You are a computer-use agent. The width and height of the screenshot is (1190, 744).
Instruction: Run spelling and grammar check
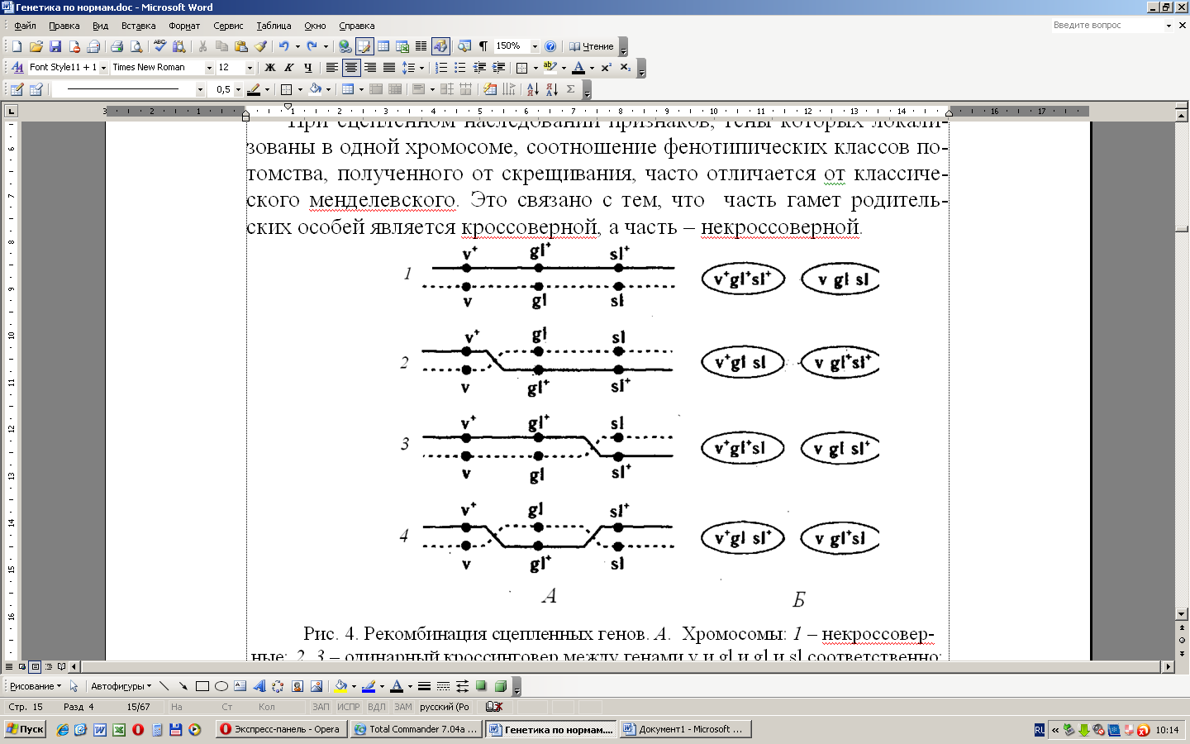point(159,46)
